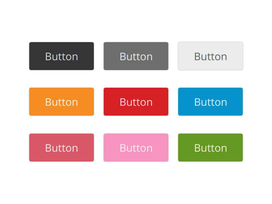The image size is (272, 204).
Task: Tap the sky blue Button
Action: click(210, 102)
